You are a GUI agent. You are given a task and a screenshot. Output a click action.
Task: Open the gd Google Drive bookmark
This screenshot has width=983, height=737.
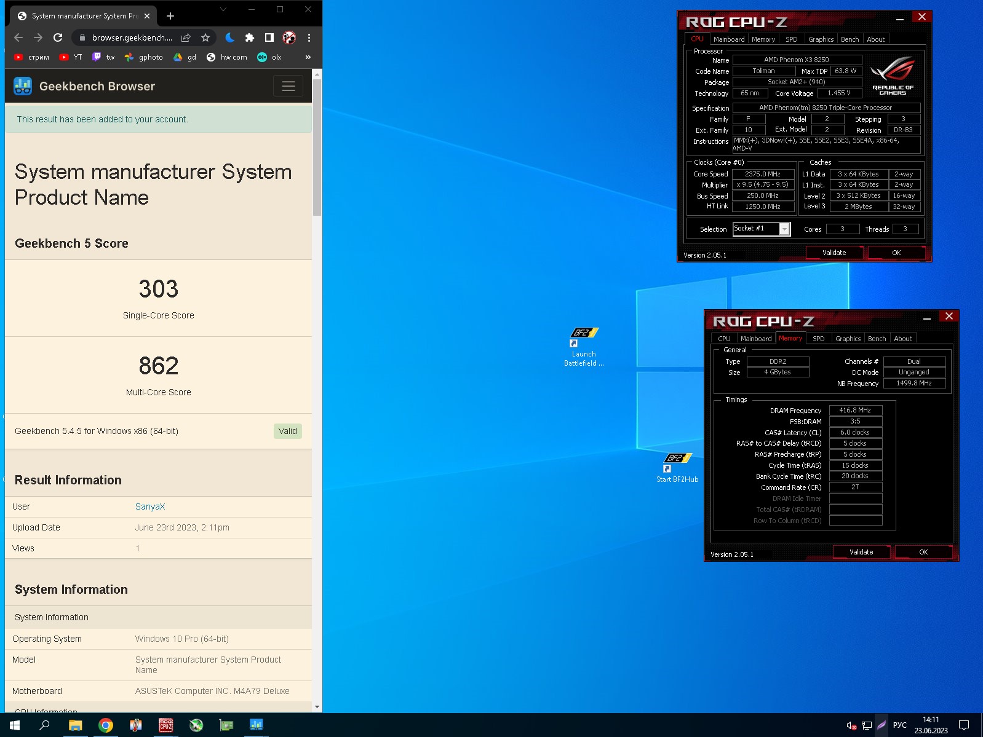pyautogui.click(x=185, y=57)
